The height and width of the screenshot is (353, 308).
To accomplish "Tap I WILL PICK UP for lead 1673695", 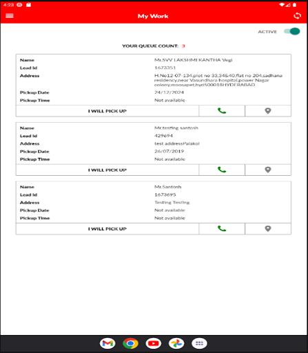I will (107, 229).
